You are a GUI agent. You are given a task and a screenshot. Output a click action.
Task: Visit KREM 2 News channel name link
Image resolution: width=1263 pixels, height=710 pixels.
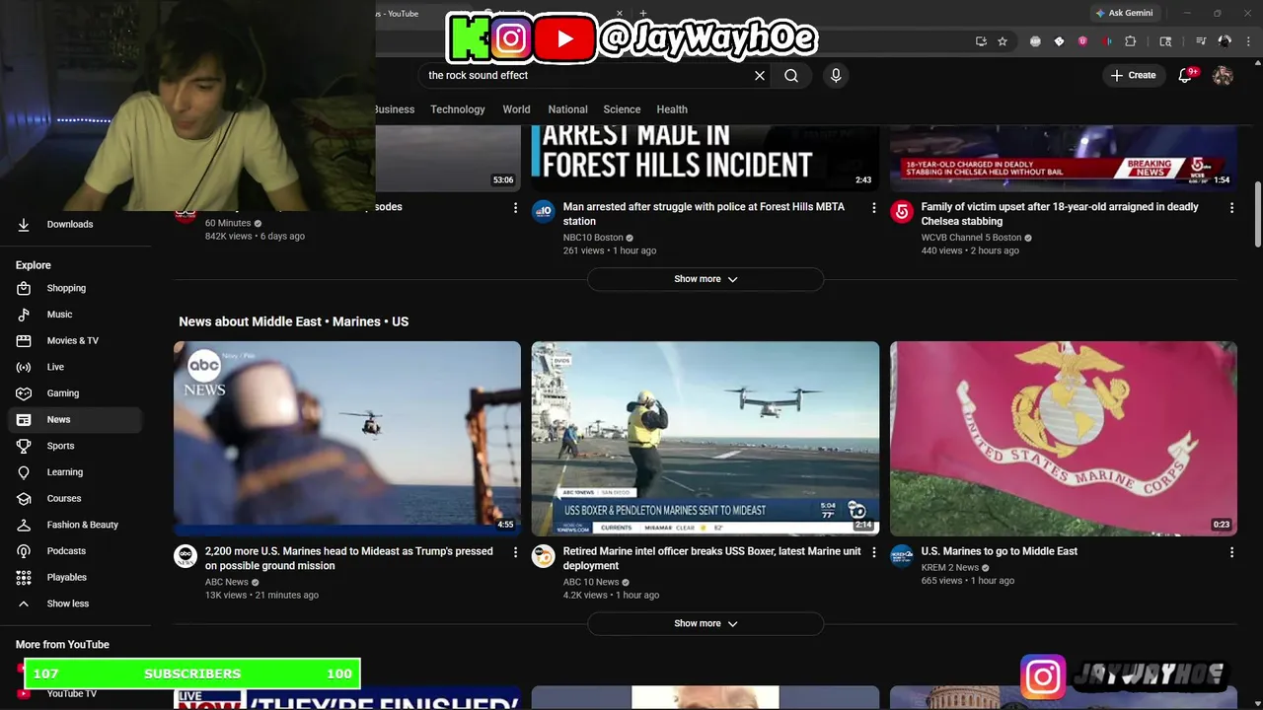[x=950, y=567]
